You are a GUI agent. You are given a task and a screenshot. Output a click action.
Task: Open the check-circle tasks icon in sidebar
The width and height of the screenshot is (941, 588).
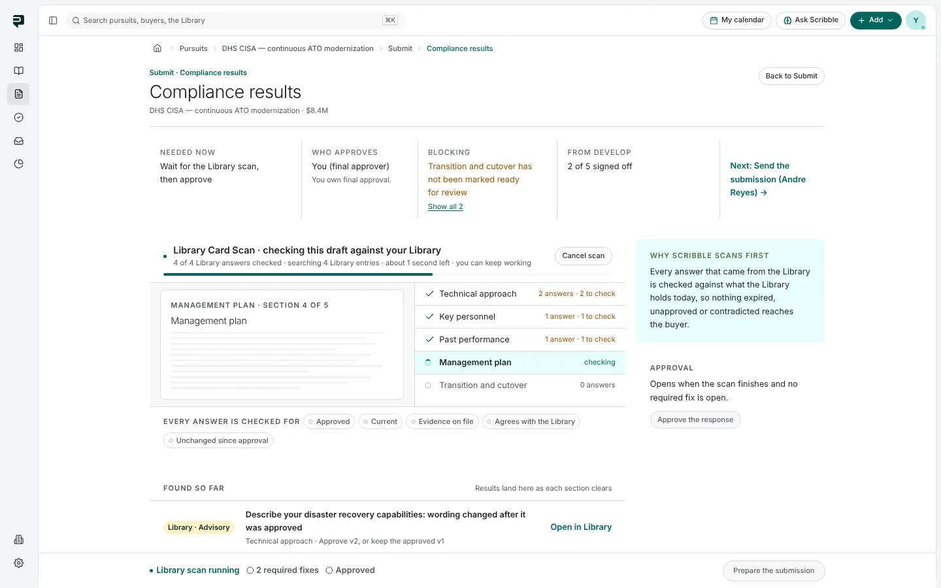coord(18,118)
